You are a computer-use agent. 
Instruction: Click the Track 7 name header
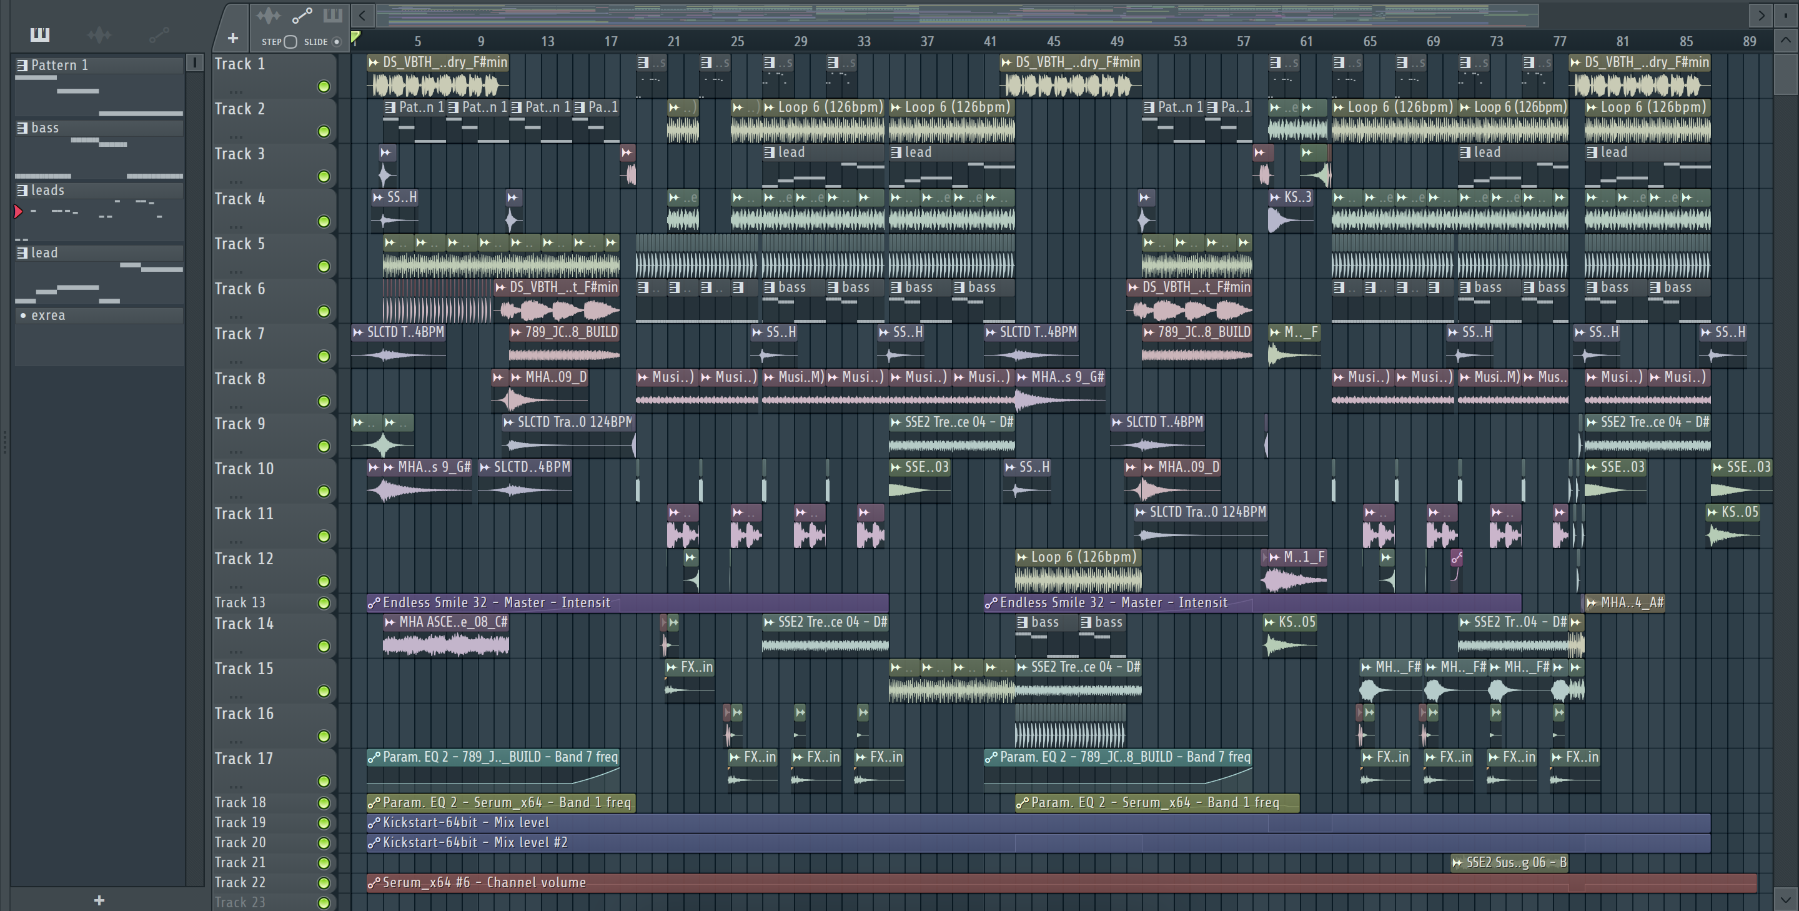point(239,334)
